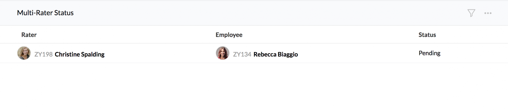Image resolution: width=508 pixels, height=110 pixels.
Task: Click empty space between Employee and Status headers
Action: click(x=330, y=35)
